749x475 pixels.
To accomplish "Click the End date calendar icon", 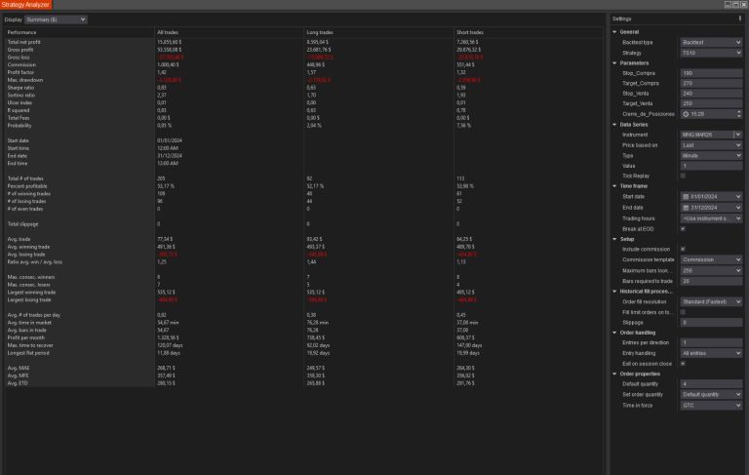I will (x=686, y=208).
